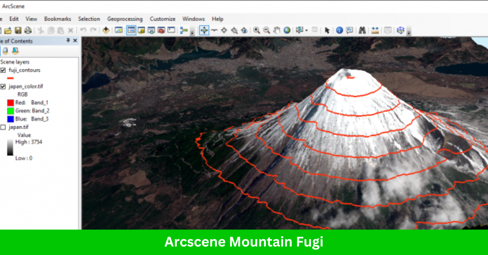Open the Identify tool
The width and height of the screenshot is (488, 255).
tap(339, 30)
